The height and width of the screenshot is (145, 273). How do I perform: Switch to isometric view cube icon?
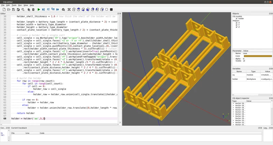[x=74, y=10]
